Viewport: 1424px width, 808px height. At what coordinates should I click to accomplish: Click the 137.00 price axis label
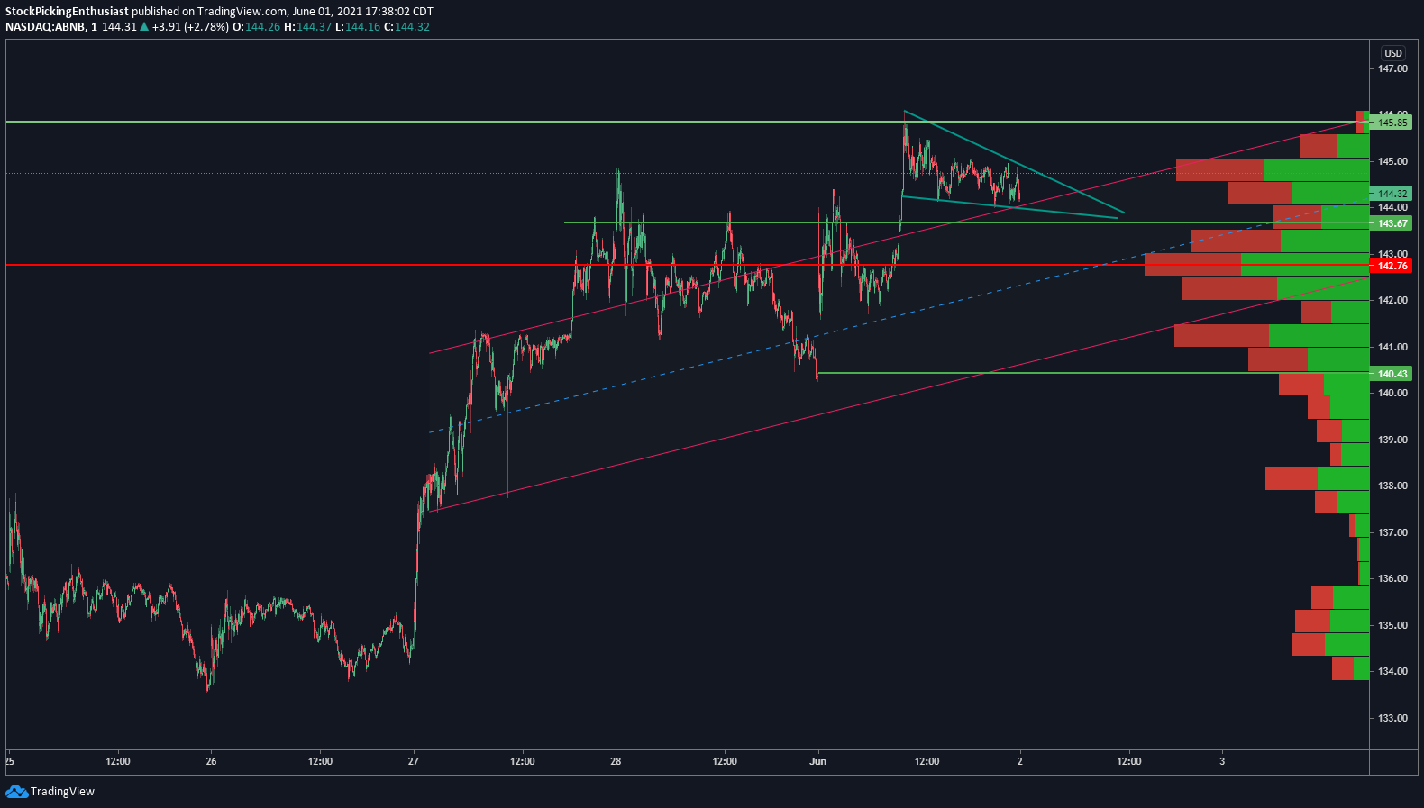[1392, 532]
